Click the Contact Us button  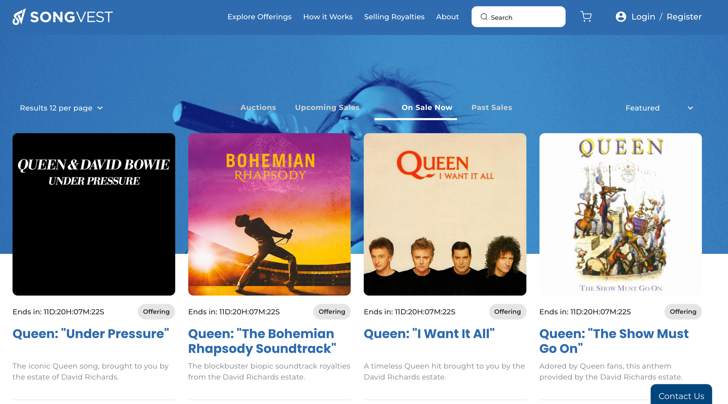click(x=681, y=396)
